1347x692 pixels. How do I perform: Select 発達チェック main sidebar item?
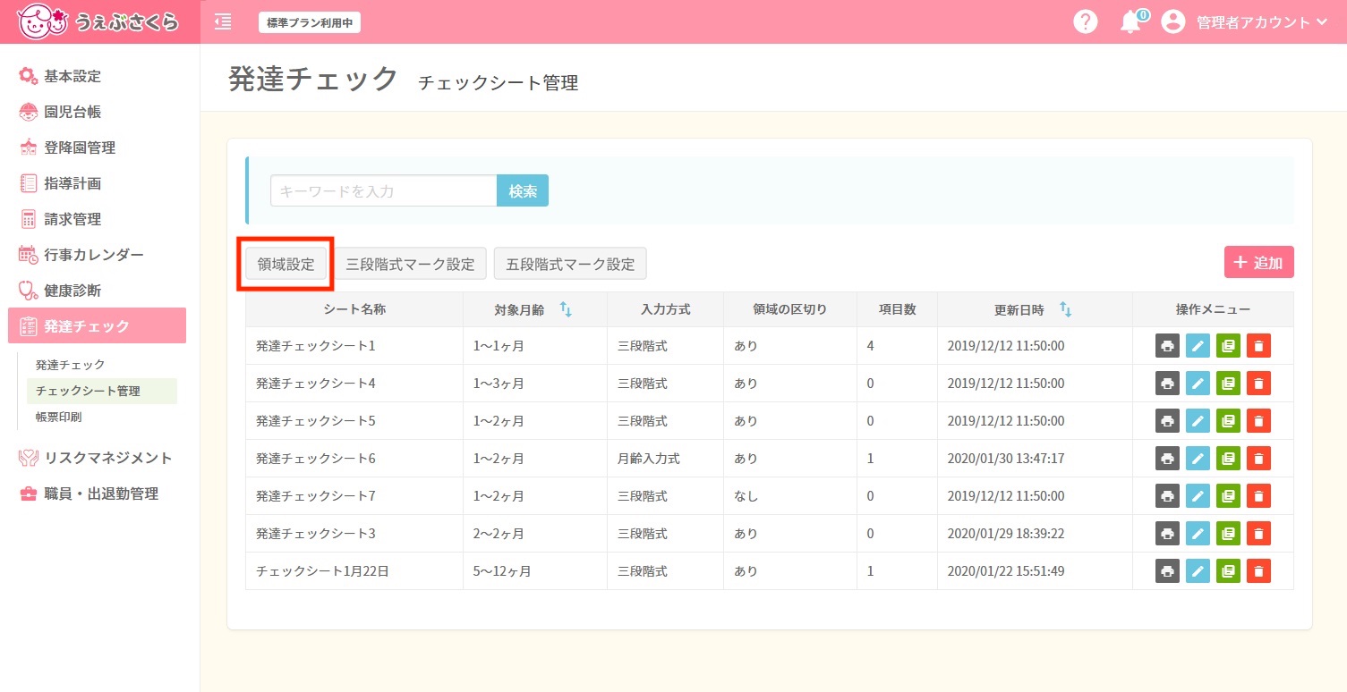tap(98, 325)
